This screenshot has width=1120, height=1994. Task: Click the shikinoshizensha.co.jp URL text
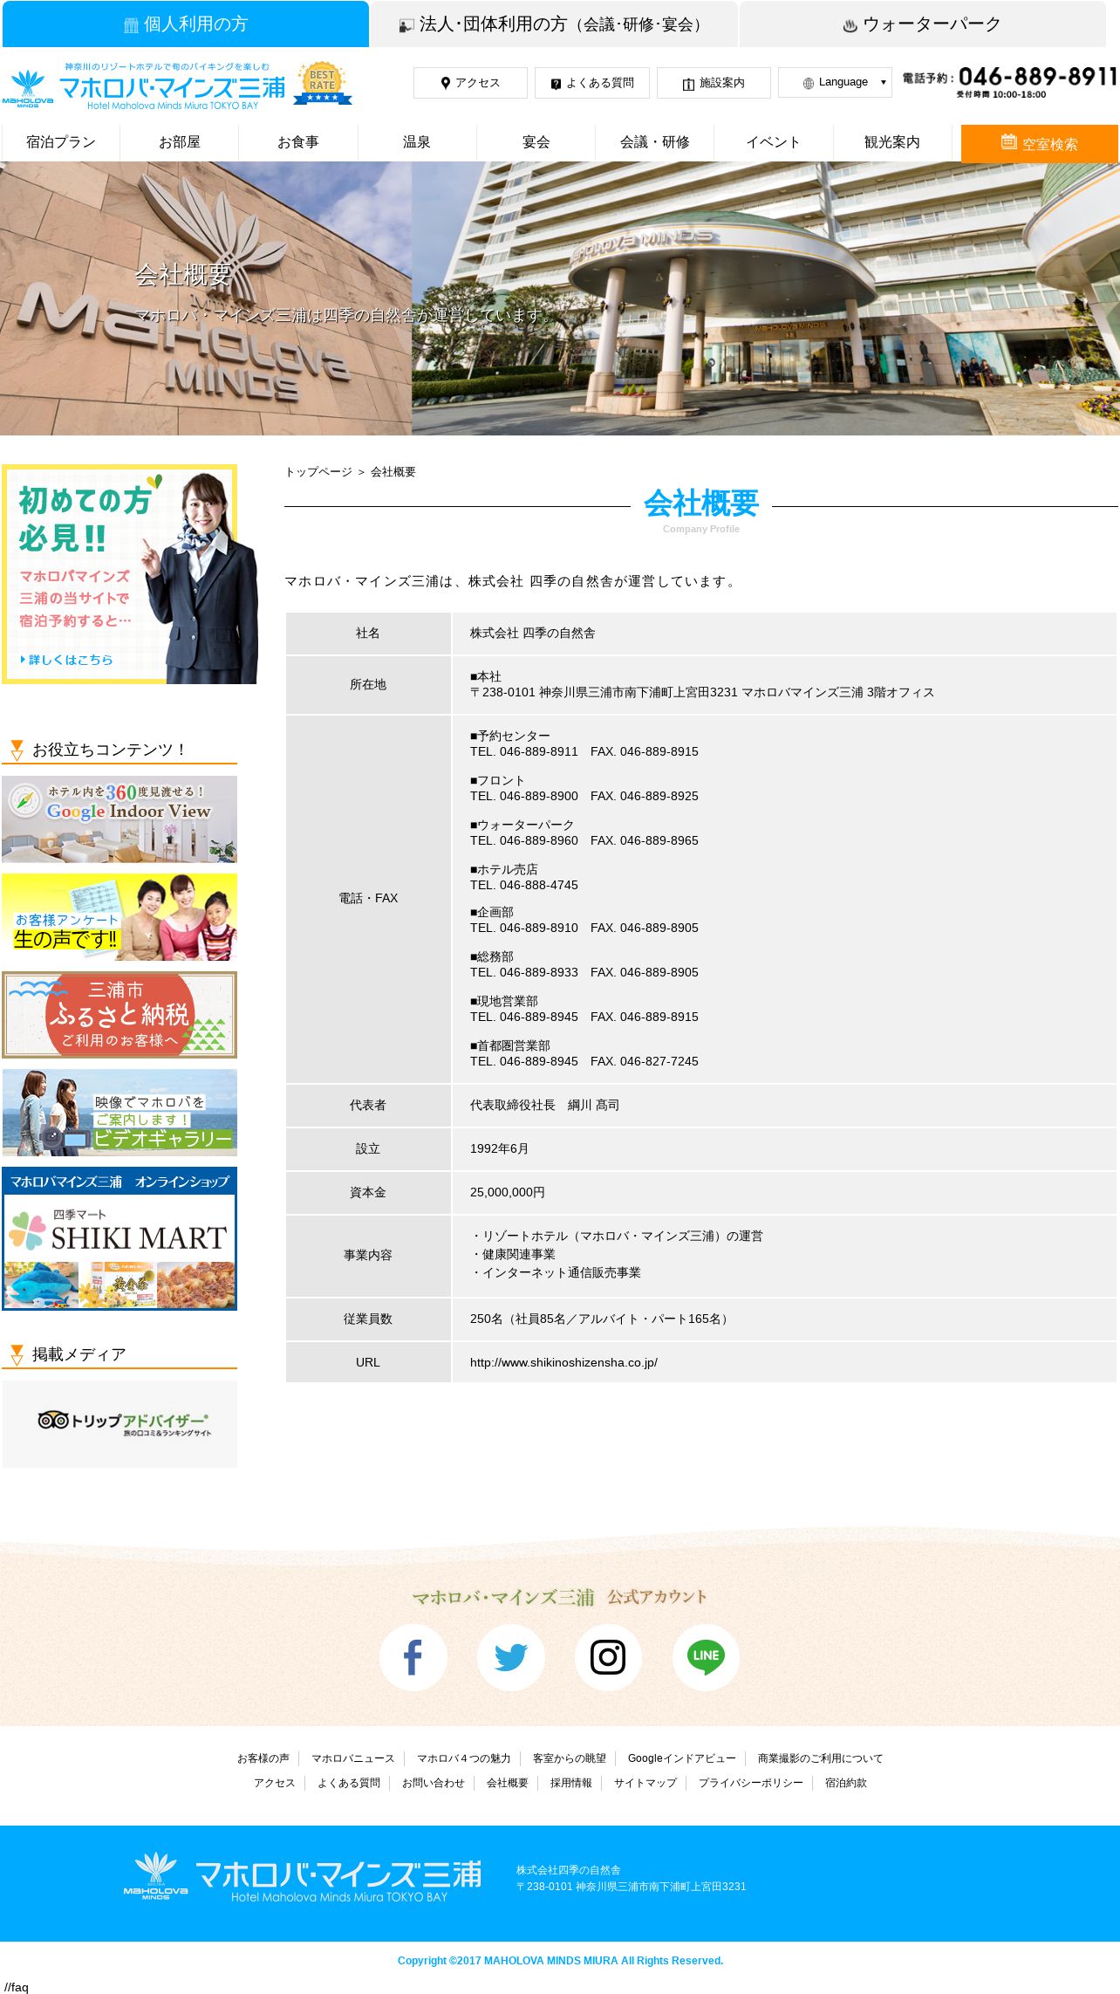[x=563, y=1362]
